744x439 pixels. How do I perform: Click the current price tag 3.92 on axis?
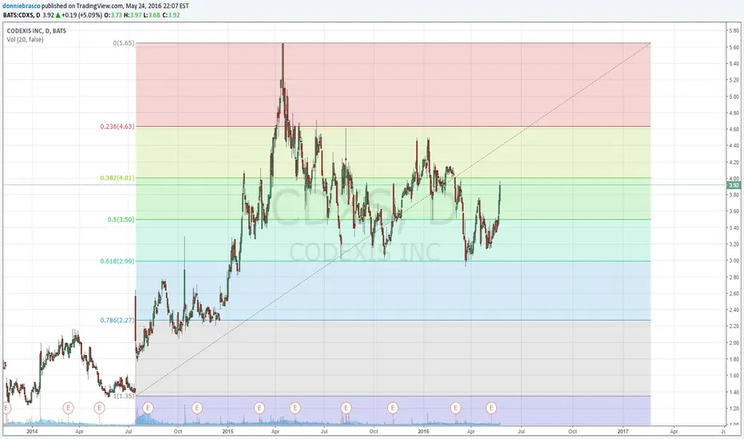(734, 185)
